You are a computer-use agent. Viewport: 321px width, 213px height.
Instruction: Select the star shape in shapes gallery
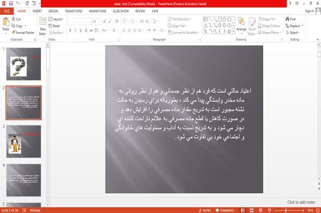(229, 31)
